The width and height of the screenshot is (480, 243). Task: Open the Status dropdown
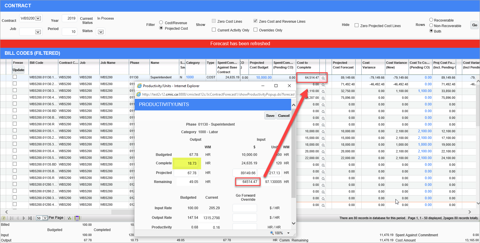(101, 32)
